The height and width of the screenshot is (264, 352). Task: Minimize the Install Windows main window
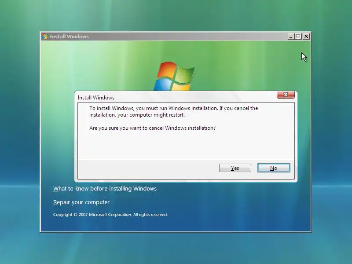[x=291, y=37]
